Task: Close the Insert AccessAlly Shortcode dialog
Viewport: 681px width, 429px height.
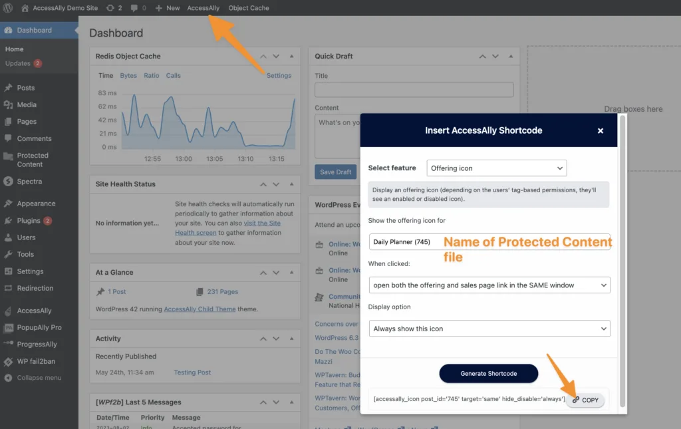Action: 600,131
